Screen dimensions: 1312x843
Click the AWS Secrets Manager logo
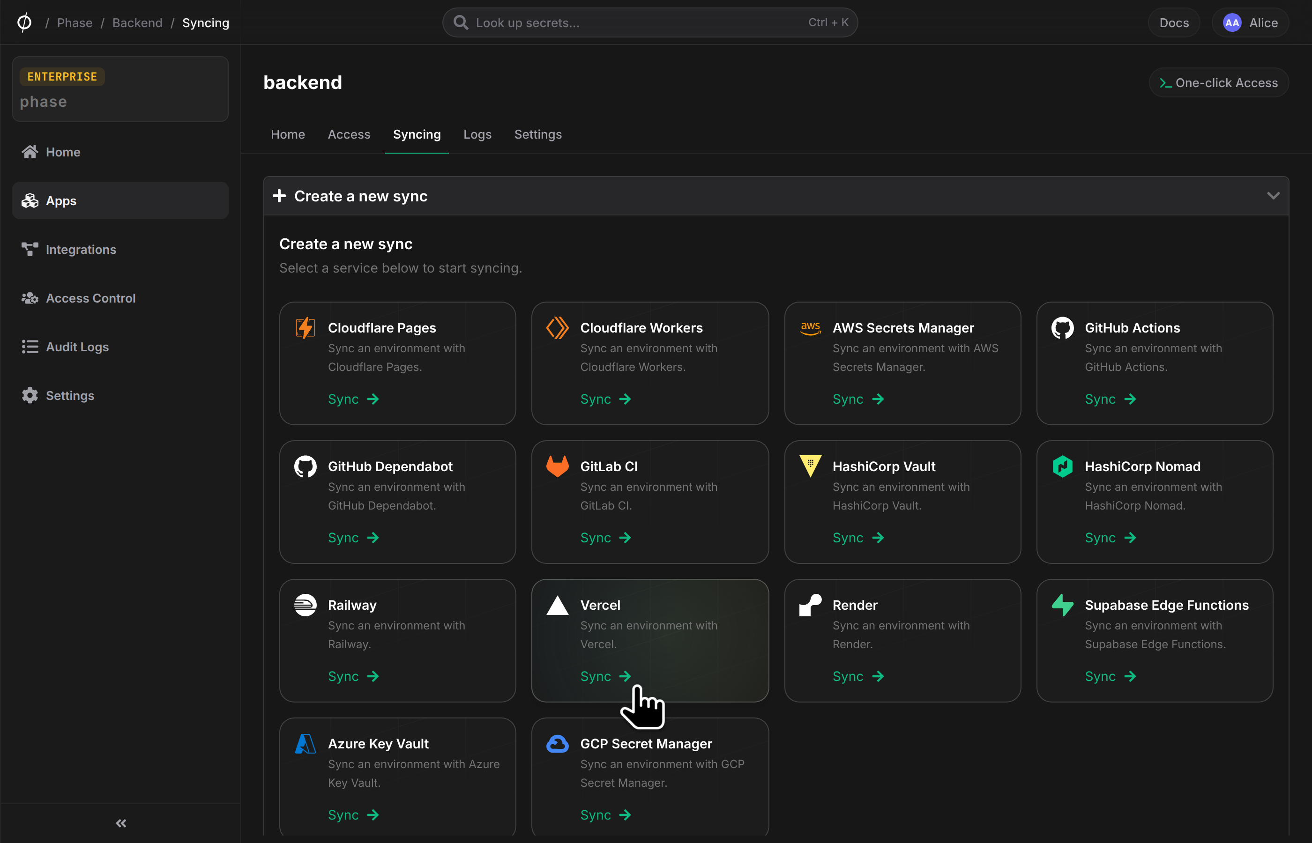tap(811, 328)
